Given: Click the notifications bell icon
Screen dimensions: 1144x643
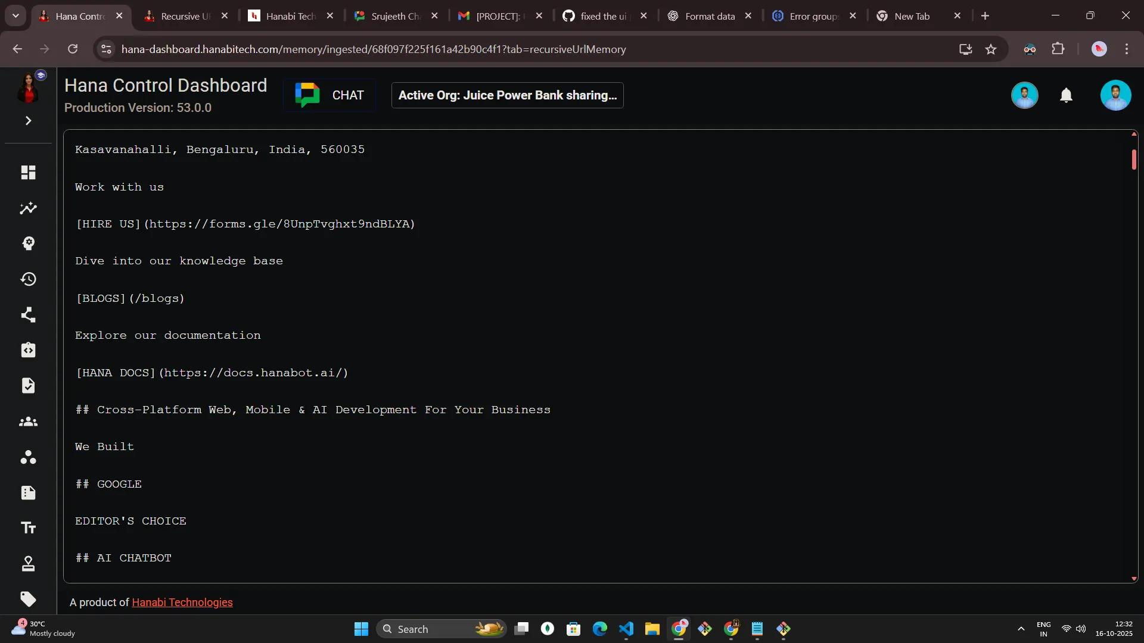Looking at the screenshot, I should [1066, 95].
